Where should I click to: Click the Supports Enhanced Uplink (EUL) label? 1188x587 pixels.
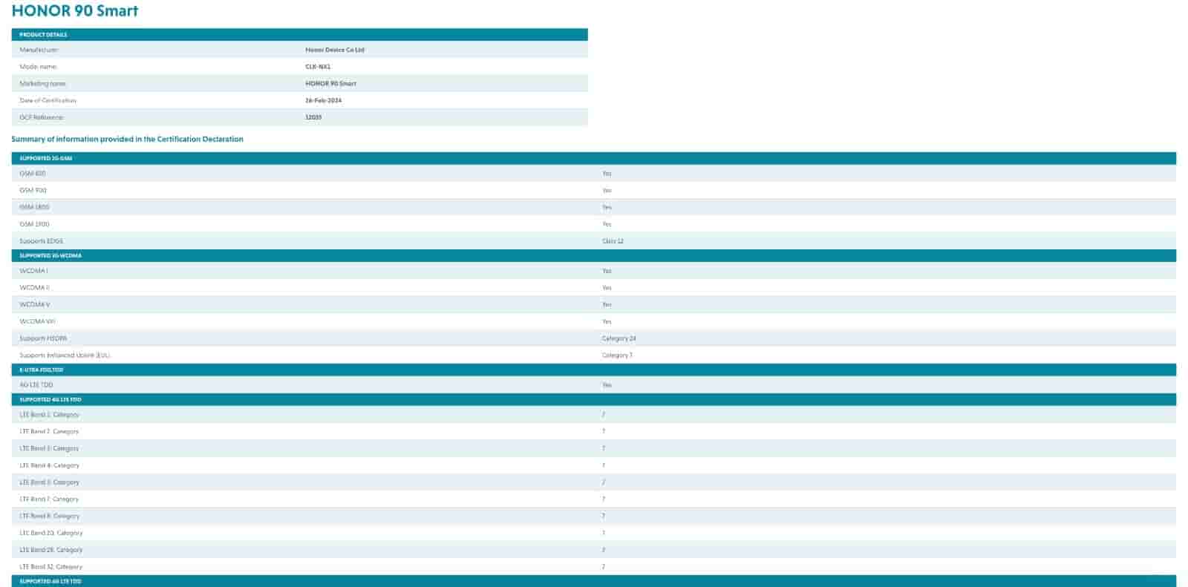coord(65,355)
